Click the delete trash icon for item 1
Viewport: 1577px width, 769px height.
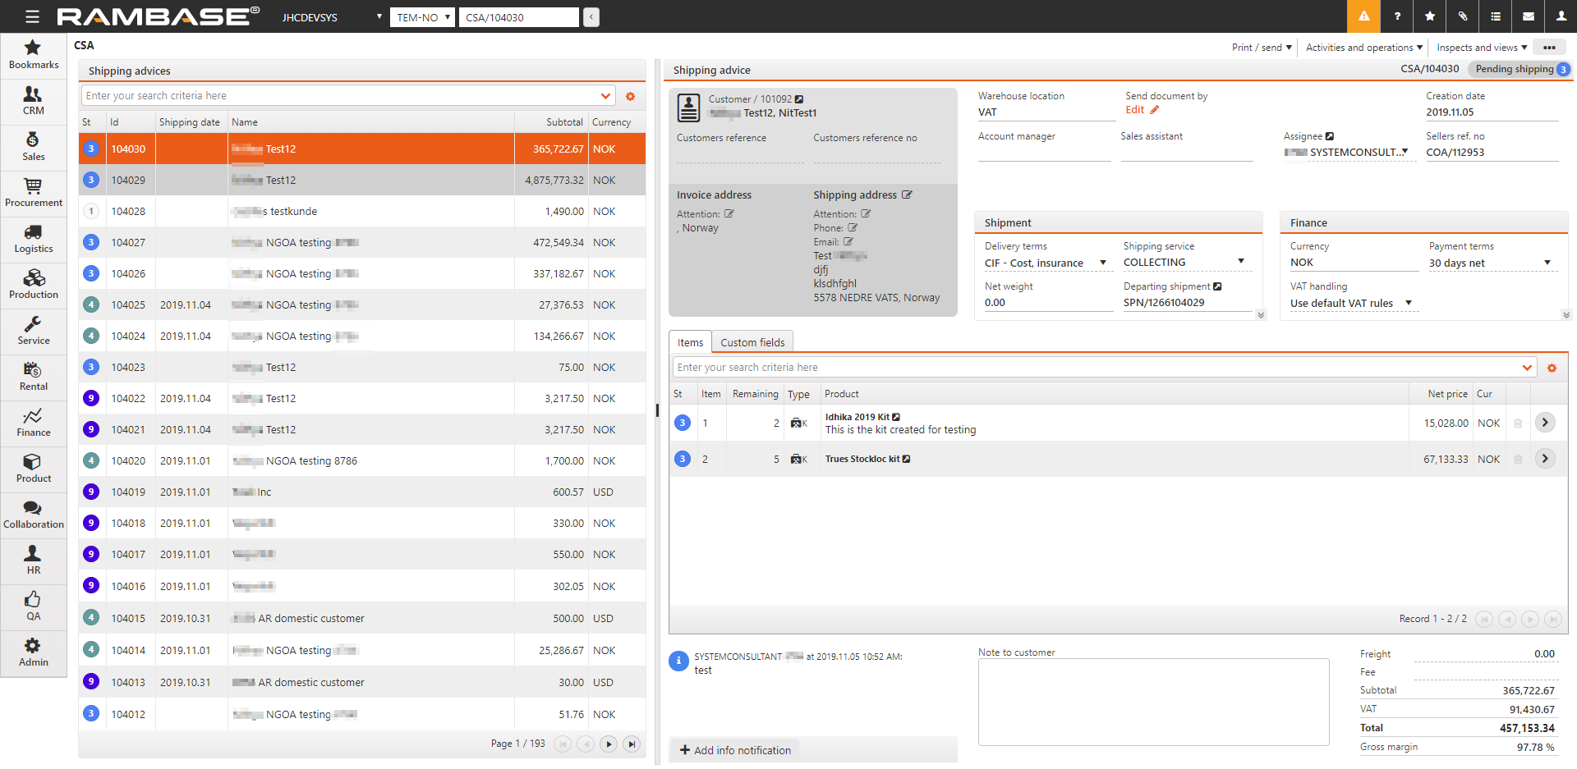pos(1518,423)
